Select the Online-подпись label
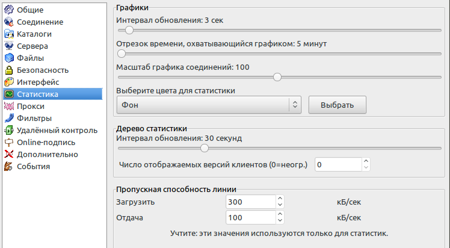 [46, 143]
